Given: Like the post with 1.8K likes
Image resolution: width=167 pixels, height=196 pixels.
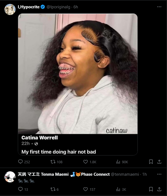Looking at the screenshot, I should point(90,162).
